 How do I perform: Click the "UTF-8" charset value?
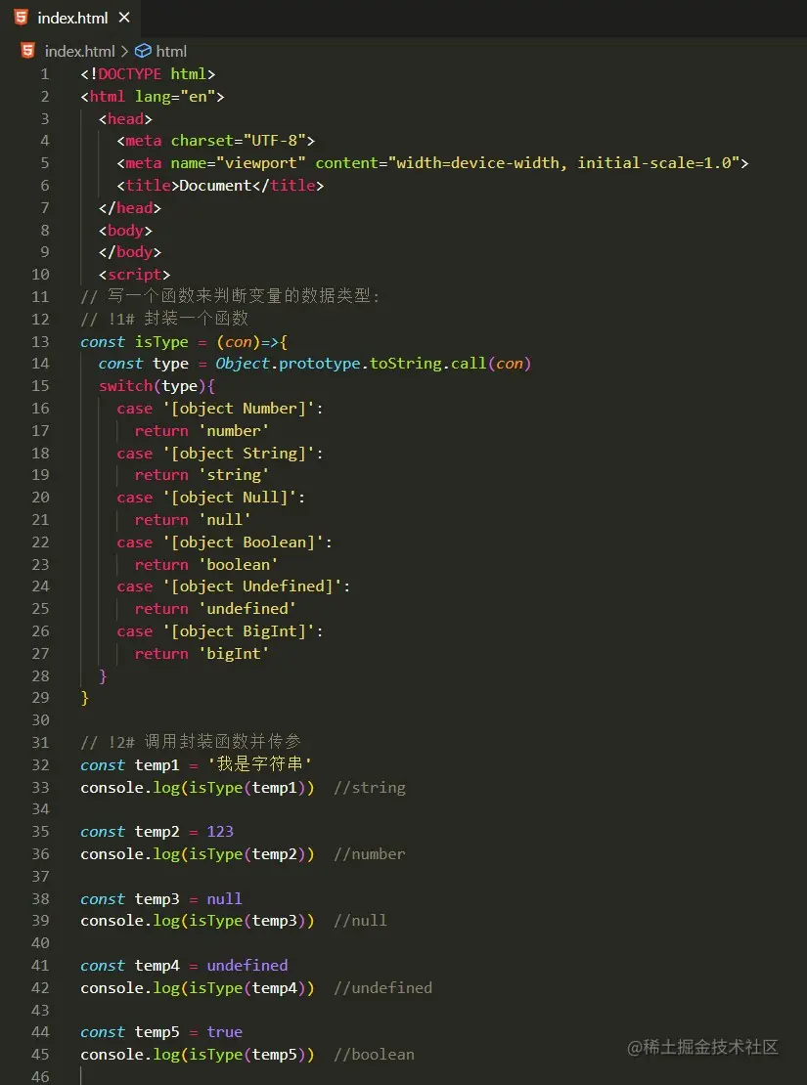click(274, 141)
